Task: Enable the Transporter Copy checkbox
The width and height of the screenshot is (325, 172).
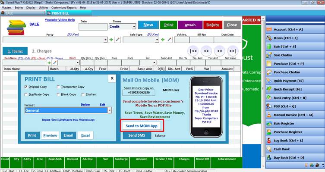Action: [58, 87]
